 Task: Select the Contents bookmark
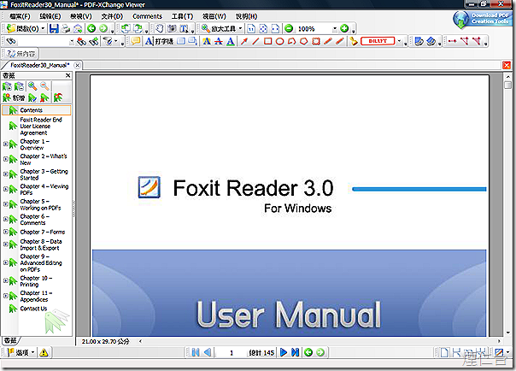coord(36,110)
